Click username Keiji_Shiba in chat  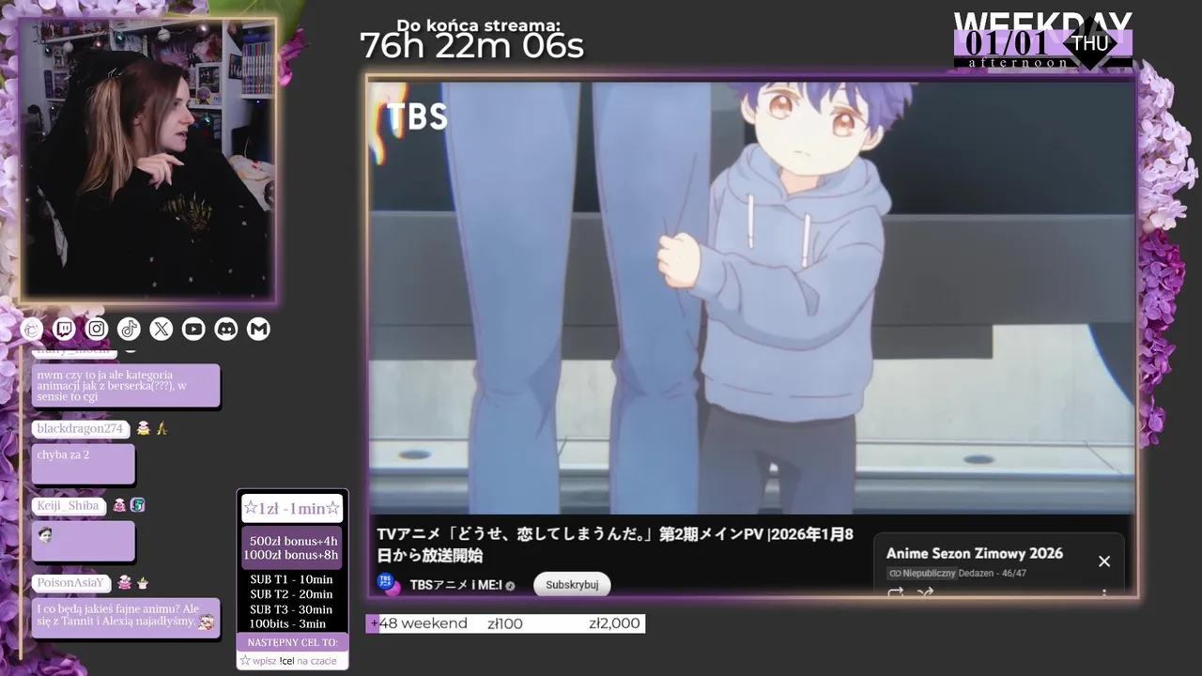(x=68, y=505)
